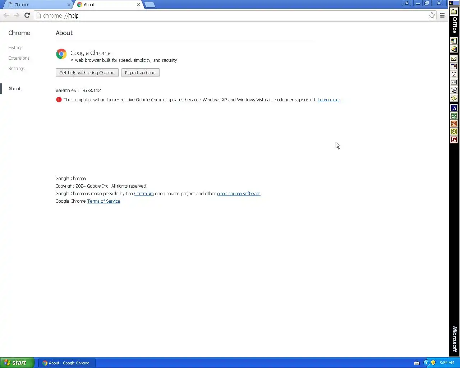Click About - Google Chrome taskbar button
Screen dimensions: 460x368
tap(66, 363)
